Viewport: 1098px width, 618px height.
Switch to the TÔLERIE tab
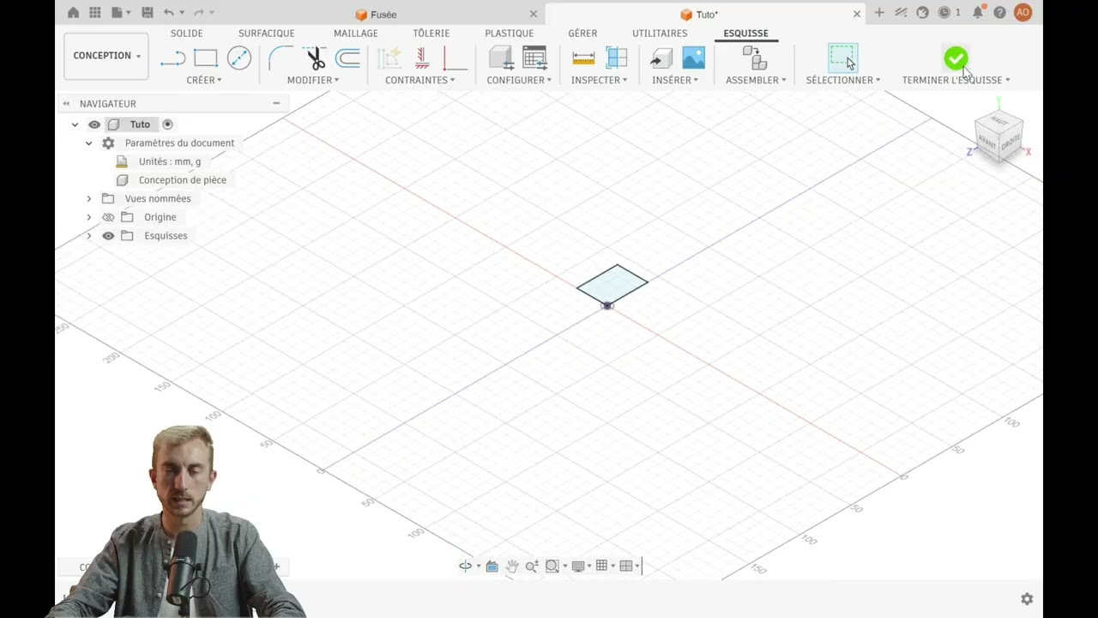click(x=431, y=33)
